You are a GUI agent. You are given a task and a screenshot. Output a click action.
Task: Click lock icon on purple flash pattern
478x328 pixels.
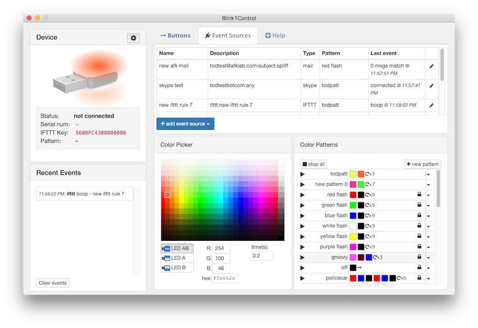coord(419,246)
